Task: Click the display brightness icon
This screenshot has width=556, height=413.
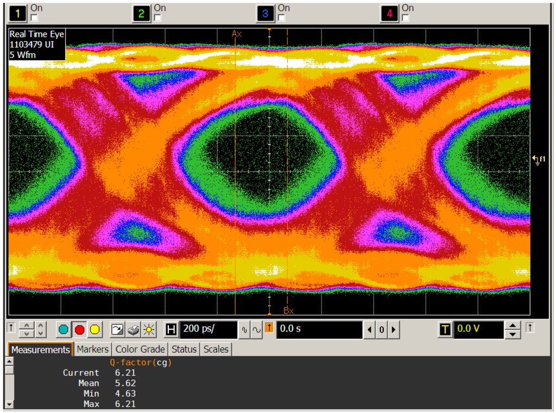Action: coord(149,329)
